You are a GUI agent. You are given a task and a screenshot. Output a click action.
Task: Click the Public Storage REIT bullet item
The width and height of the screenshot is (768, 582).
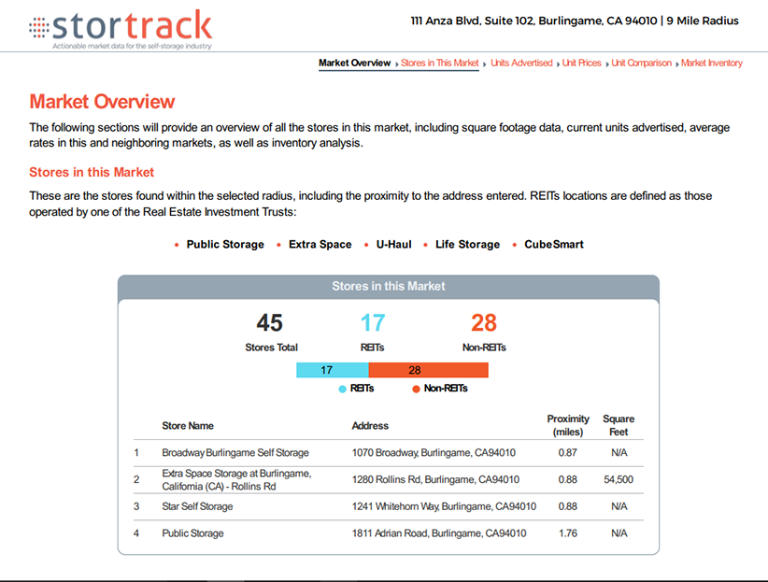click(x=225, y=245)
